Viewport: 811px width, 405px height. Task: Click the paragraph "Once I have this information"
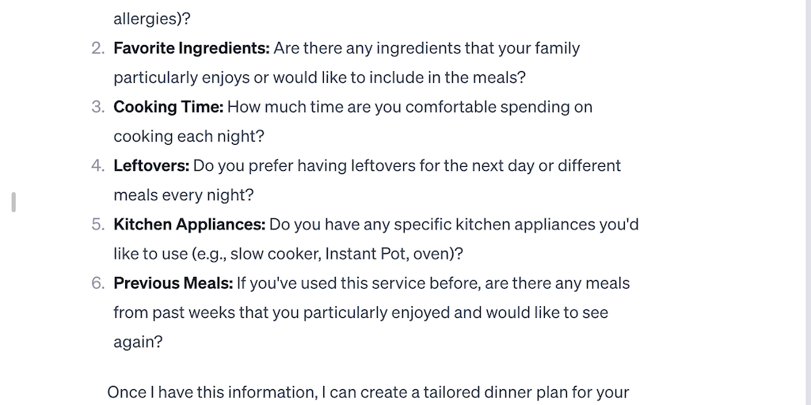click(367, 392)
